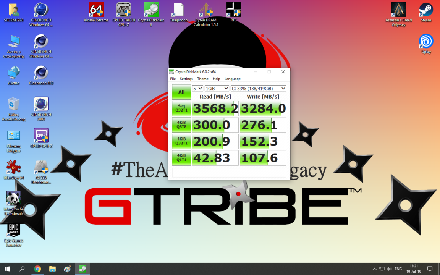Open Assassin's Creed Odyssey shortcut
The height and width of the screenshot is (275, 440).
coord(398,15)
